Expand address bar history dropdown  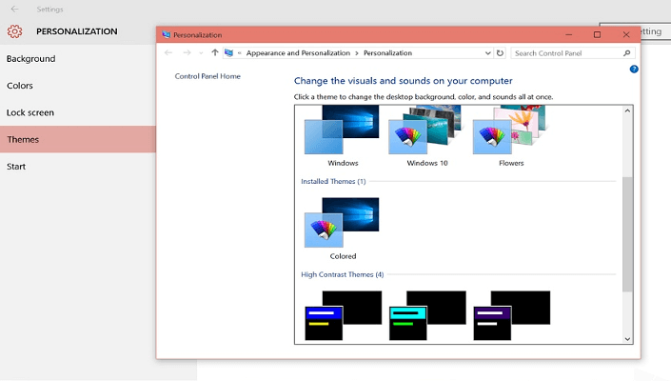(487, 53)
